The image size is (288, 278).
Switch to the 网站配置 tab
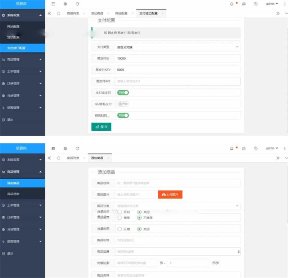pyautogui.click(x=121, y=13)
